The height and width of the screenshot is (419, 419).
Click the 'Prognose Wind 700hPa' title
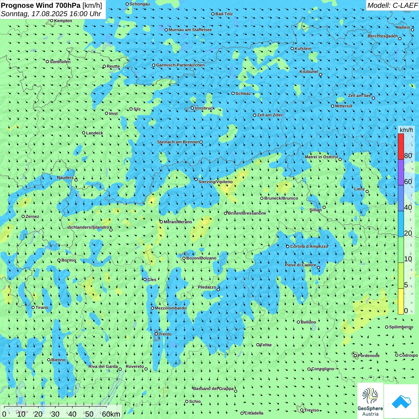tap(51, 5)
